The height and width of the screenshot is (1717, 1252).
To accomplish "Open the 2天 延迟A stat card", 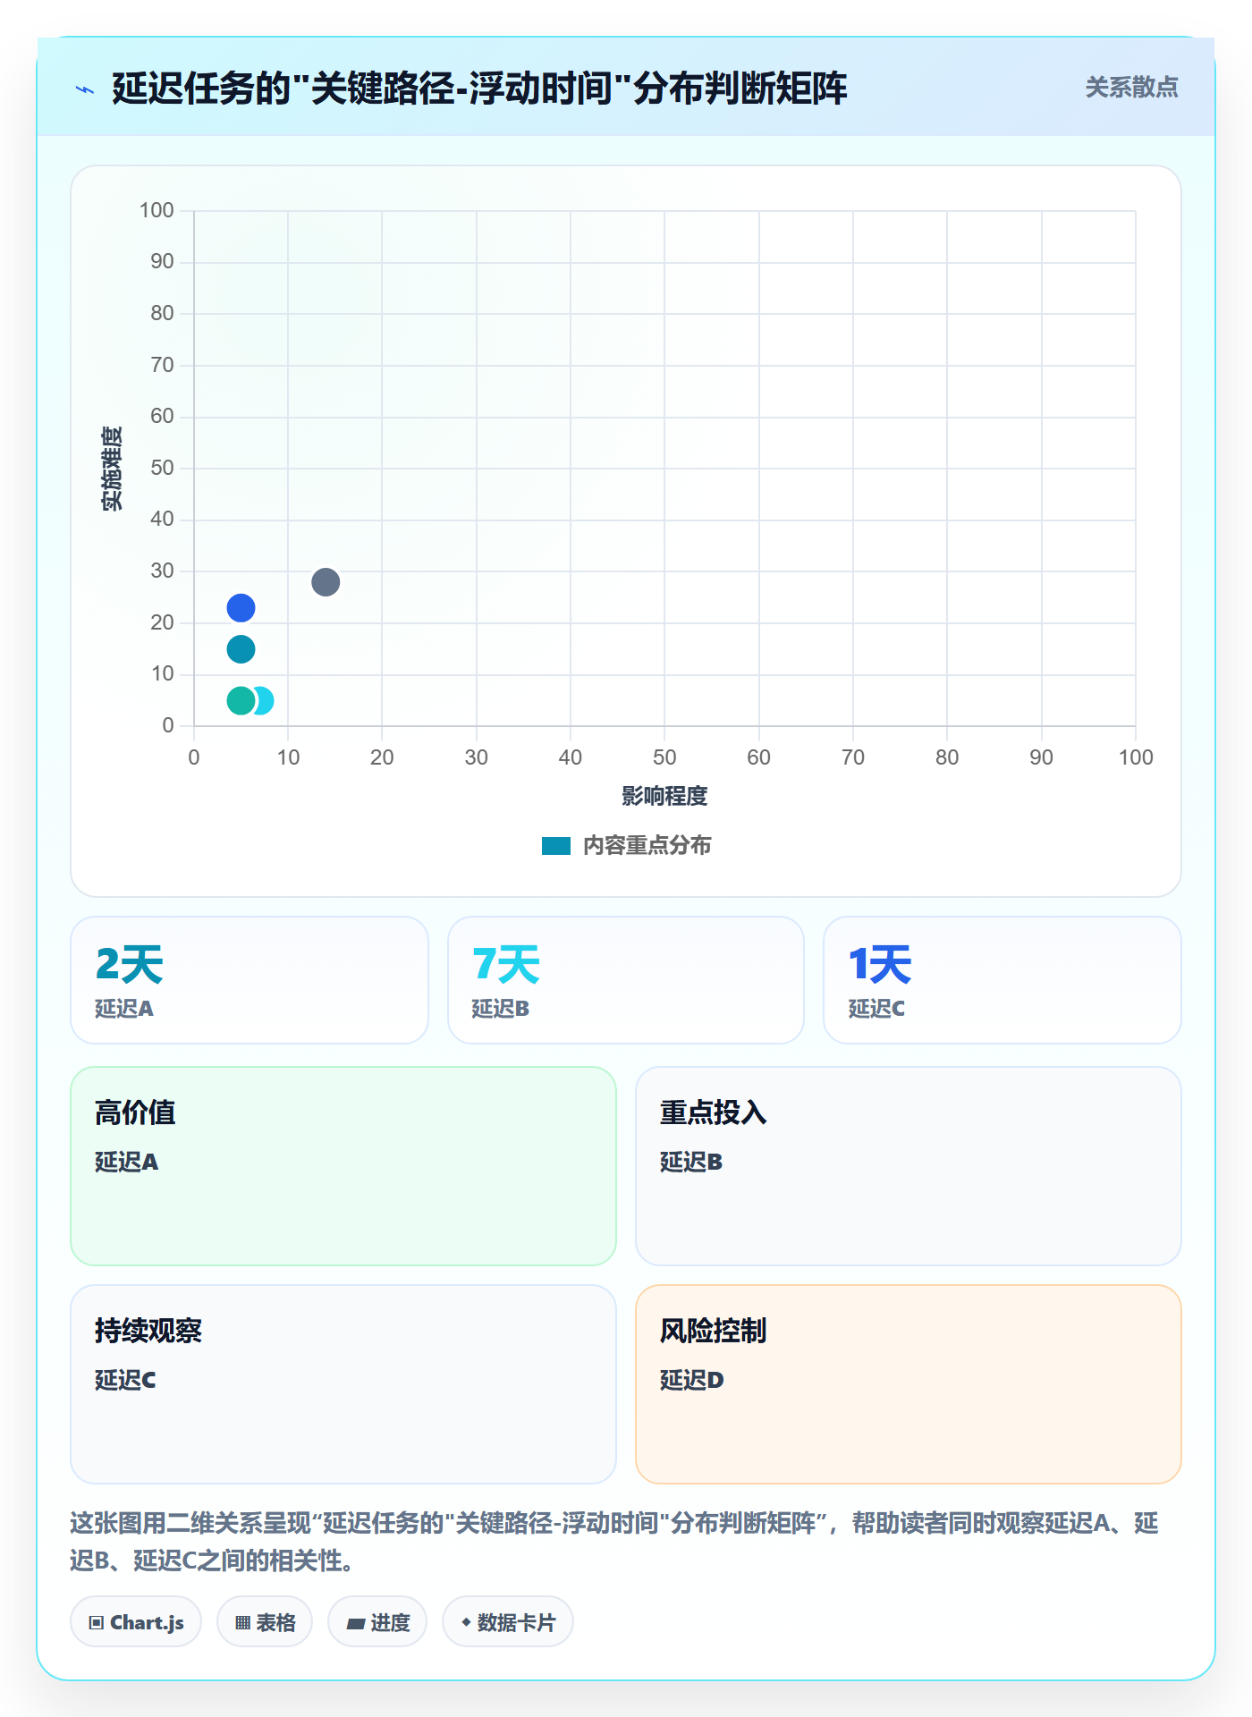I will pos(250,980).
